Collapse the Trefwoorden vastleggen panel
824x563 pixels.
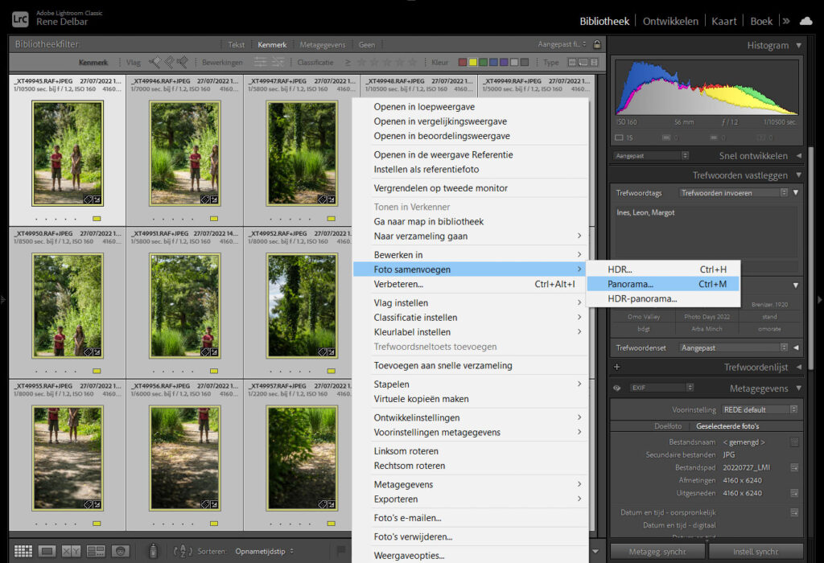(799, 175)
